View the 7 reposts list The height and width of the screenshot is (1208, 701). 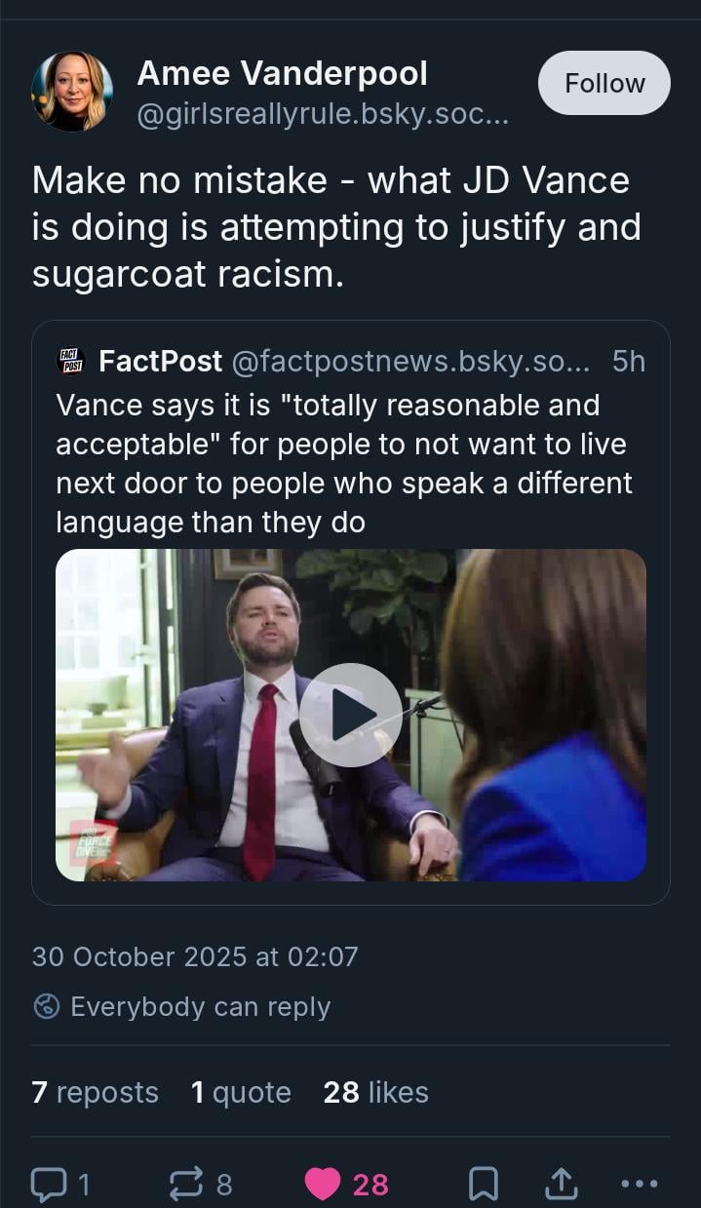[x=95, y=1092]
